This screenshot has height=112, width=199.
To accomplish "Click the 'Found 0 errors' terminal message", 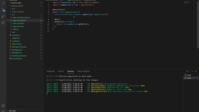I will tap(79, 80).
